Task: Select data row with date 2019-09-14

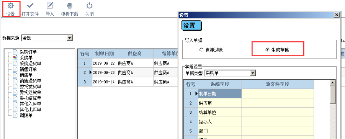Action: pos(128,82)
